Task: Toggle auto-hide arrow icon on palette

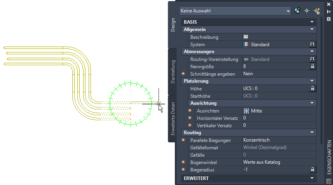Action: [x=329, y=12]
